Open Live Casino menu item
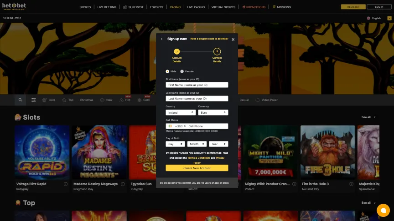This screenshot has height=221, width=394. tap(196, 7)
